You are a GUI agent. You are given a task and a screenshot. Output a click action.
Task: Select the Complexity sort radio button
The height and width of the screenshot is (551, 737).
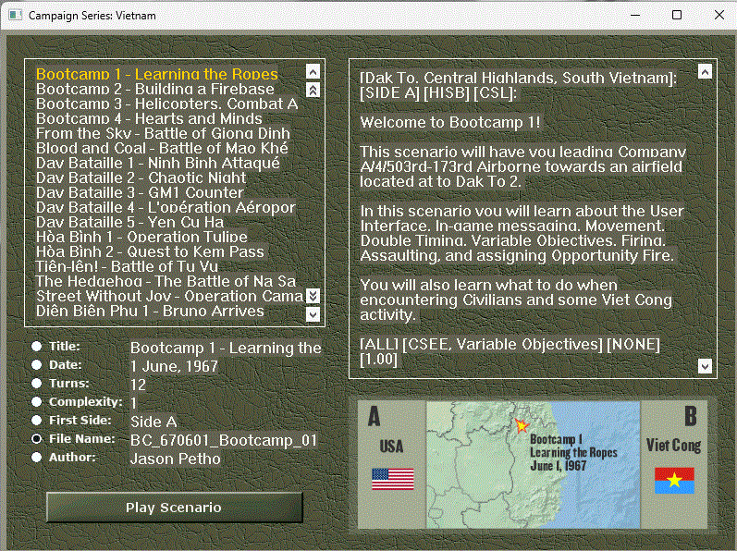point(37,401)
